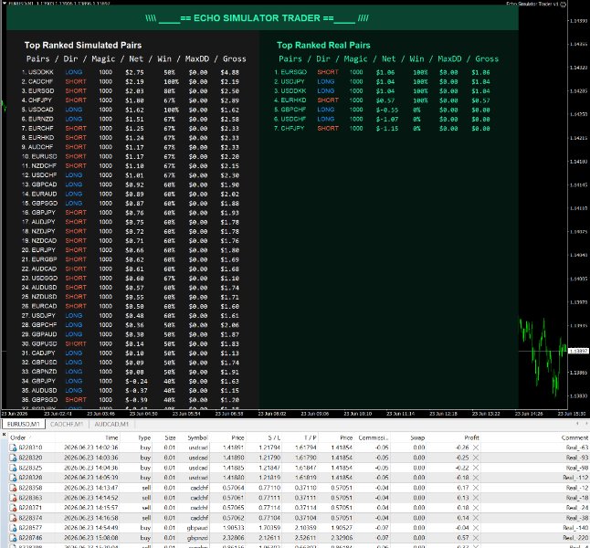Close order 8228328 via its X icon
The width and height of the screenshot is (590, 548).
476,478
